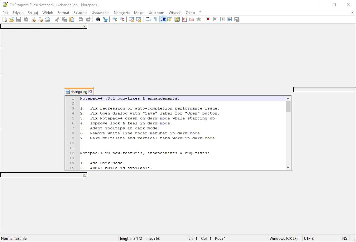Image resolution: width=356 pixels, height=242 pixels.
Task: Stop macro recording button
Action: click(x=215, y=20)
